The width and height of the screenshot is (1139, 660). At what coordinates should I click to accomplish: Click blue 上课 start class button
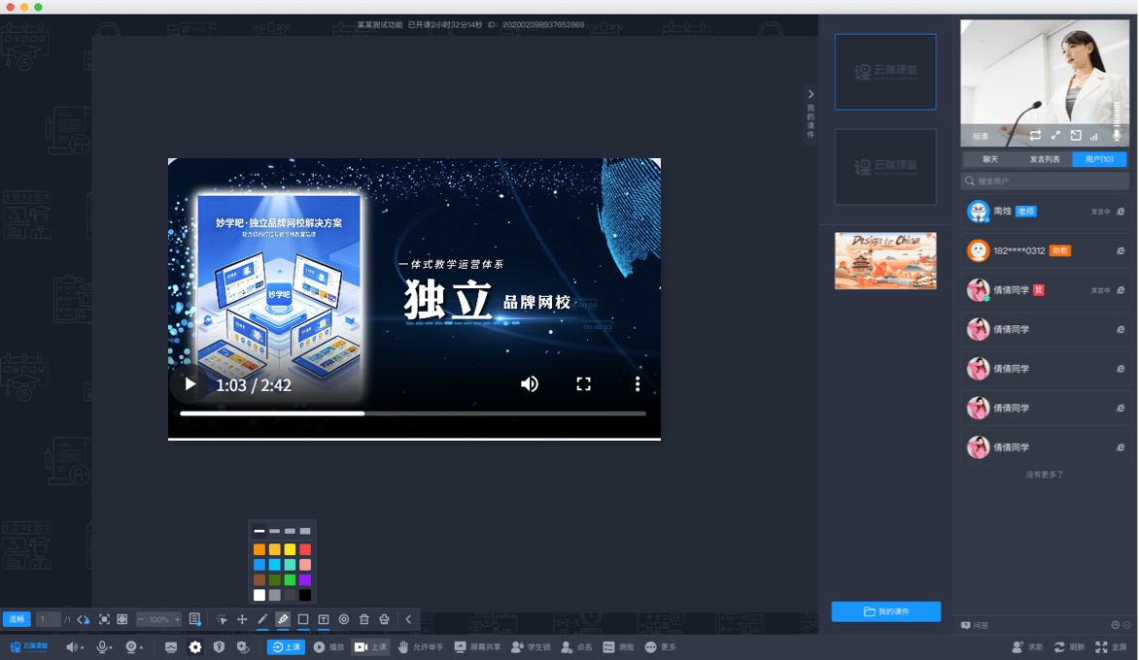pos(286,647)
